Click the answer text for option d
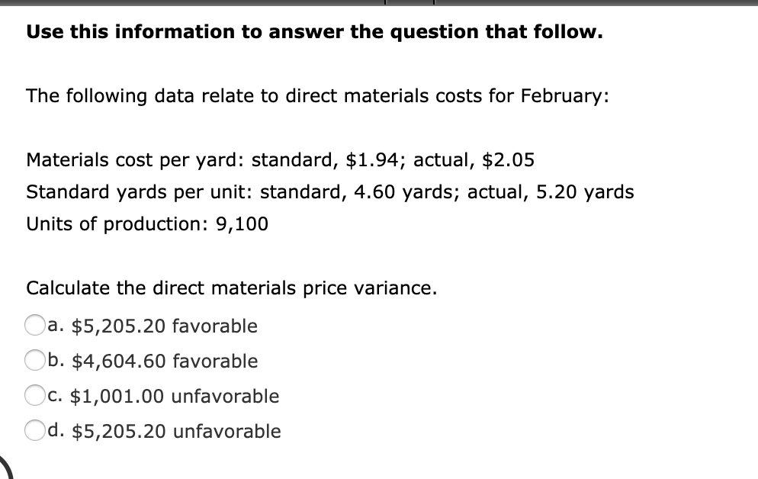 [x=164, y=431]
